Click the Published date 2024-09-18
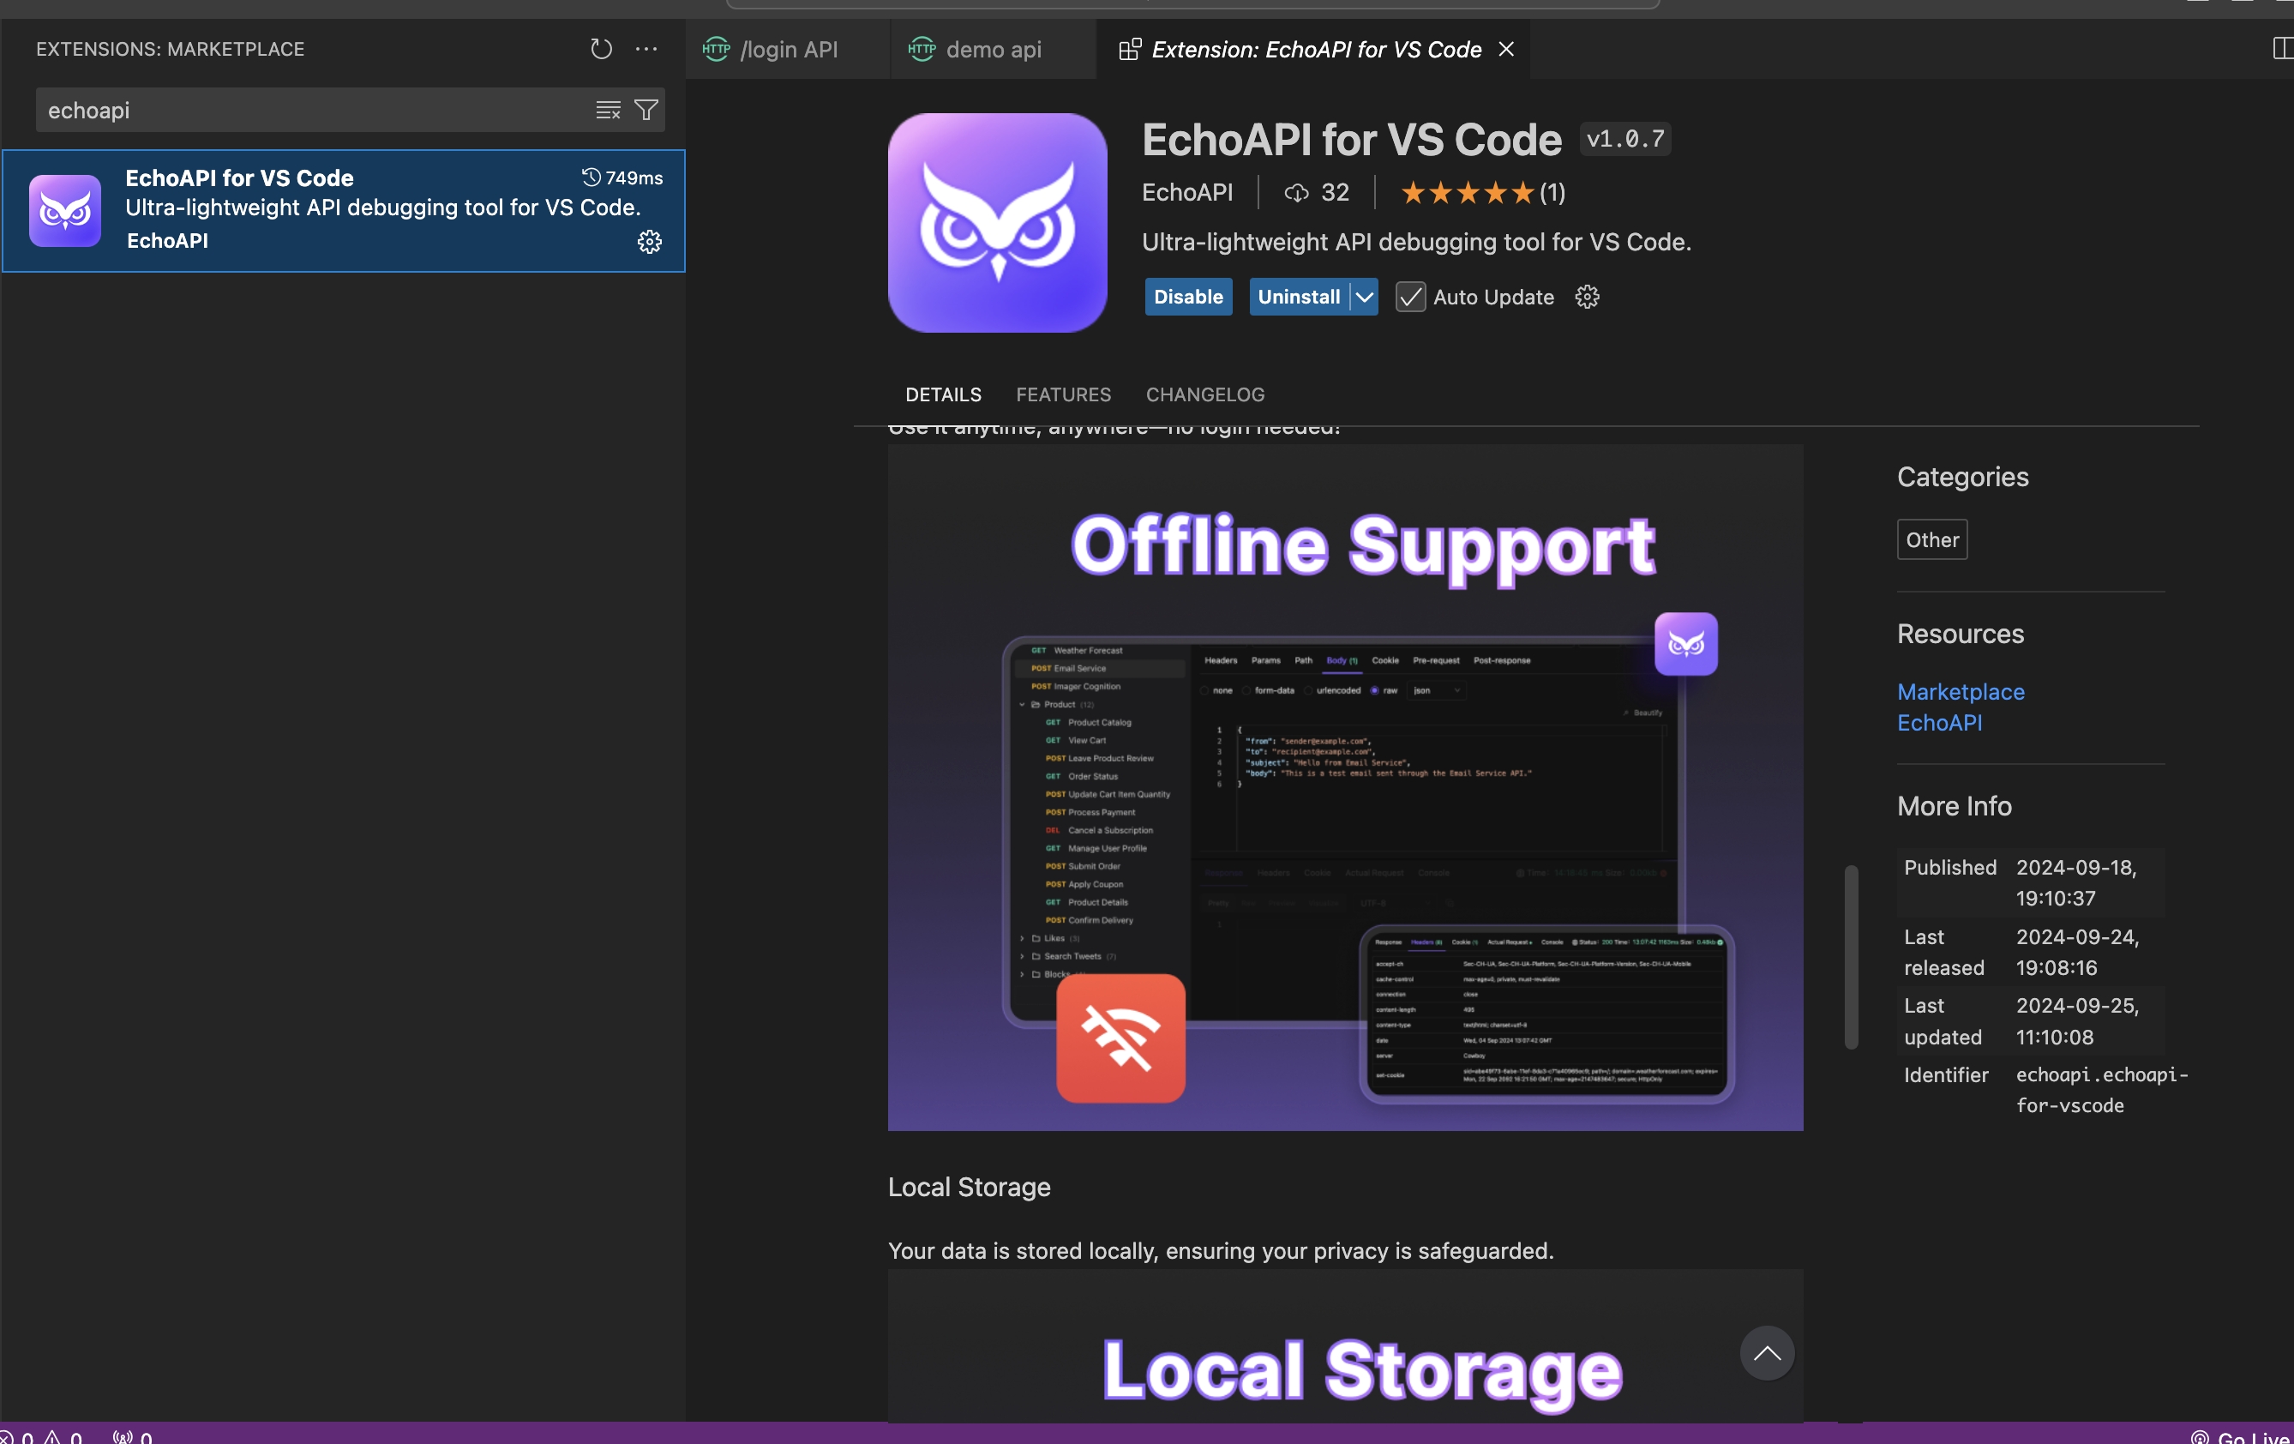This screenshot has height=1444, width=2294. 2076,882
